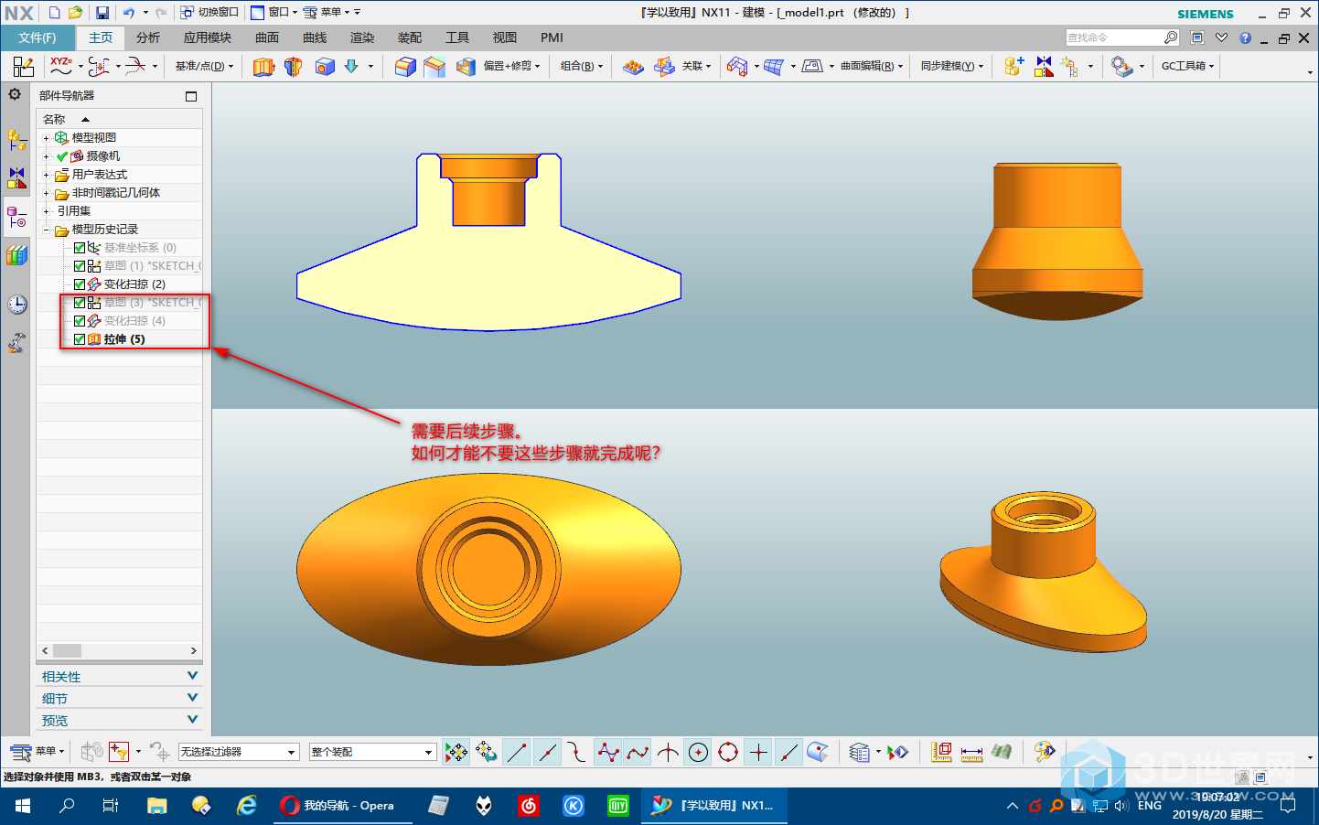This screenshot has width=1319, height=825.
Task: Open the Constraint Navigator sidebar tab
Action: click(x=16, y=177)
